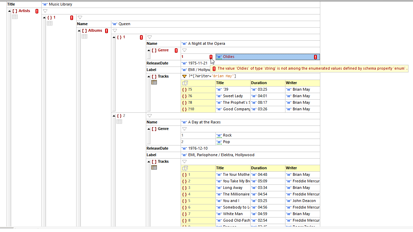Click active orange filter icon for Brian May tracks

click(x=184, y=77)
